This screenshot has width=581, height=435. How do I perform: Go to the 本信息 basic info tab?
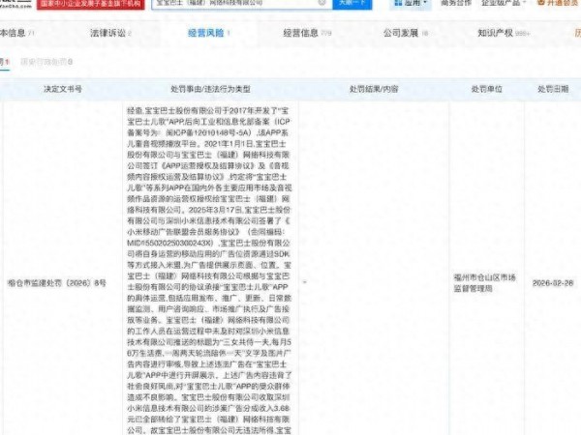[x=17, y=33]
